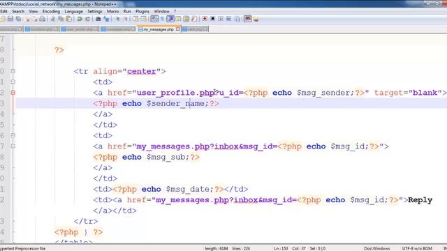Click 'Col : 37' in status bar
This screenshot has width=447, height=251.
point(298,248)
